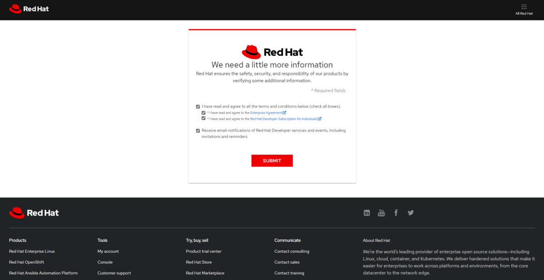Click the Try, buy, sell heading
Image resolution: width=544 pixels, height=280 pixels.
pyautogui.click(x=197, y=241)
